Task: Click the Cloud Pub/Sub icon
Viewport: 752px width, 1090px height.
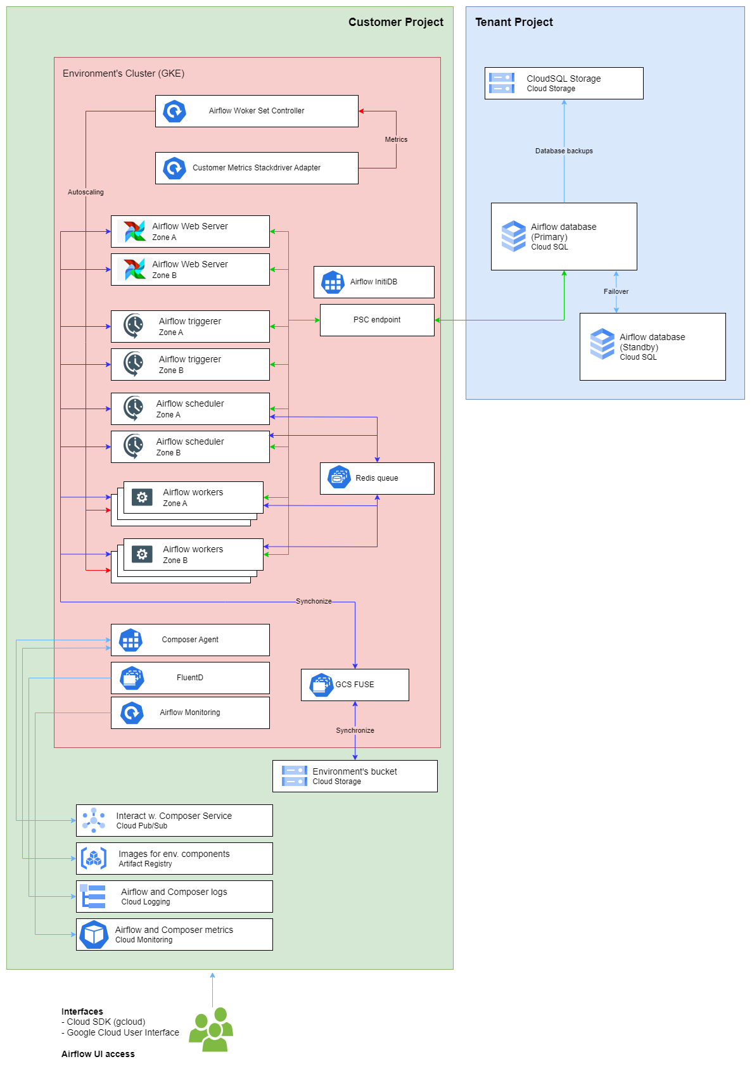Action: point(94,820)
